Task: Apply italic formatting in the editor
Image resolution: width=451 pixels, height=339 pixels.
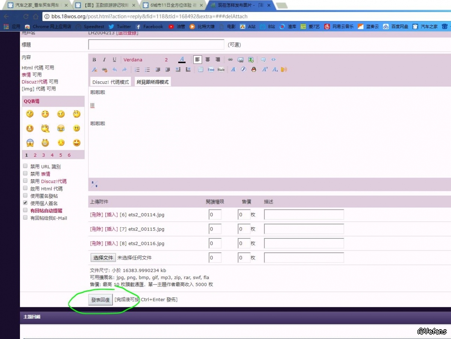Action: coord(104,60)
